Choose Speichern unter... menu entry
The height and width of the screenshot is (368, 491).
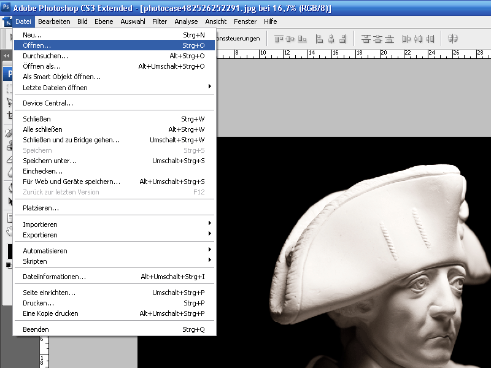[114, 161]
